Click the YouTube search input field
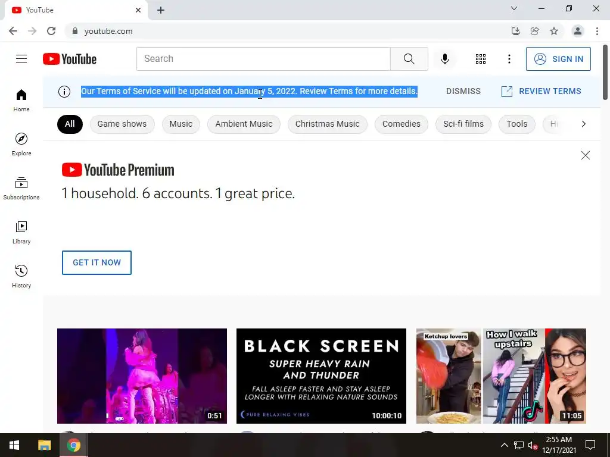 click(x=263, y=59)
